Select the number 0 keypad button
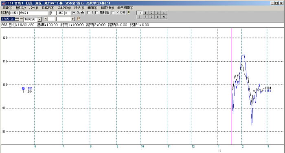Viewport: 285px width, 153px height. [139, 13]
